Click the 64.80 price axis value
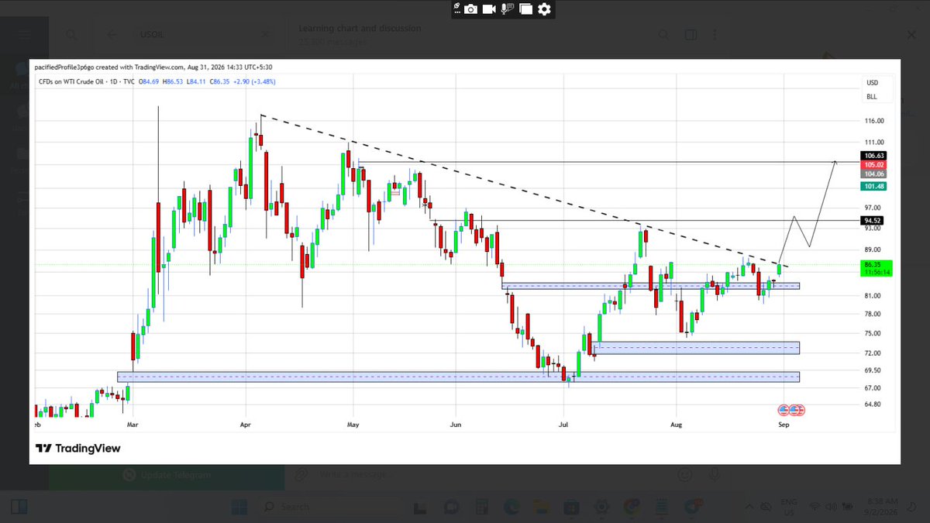The height and width of the screenshot is (523, 930). 873,404
